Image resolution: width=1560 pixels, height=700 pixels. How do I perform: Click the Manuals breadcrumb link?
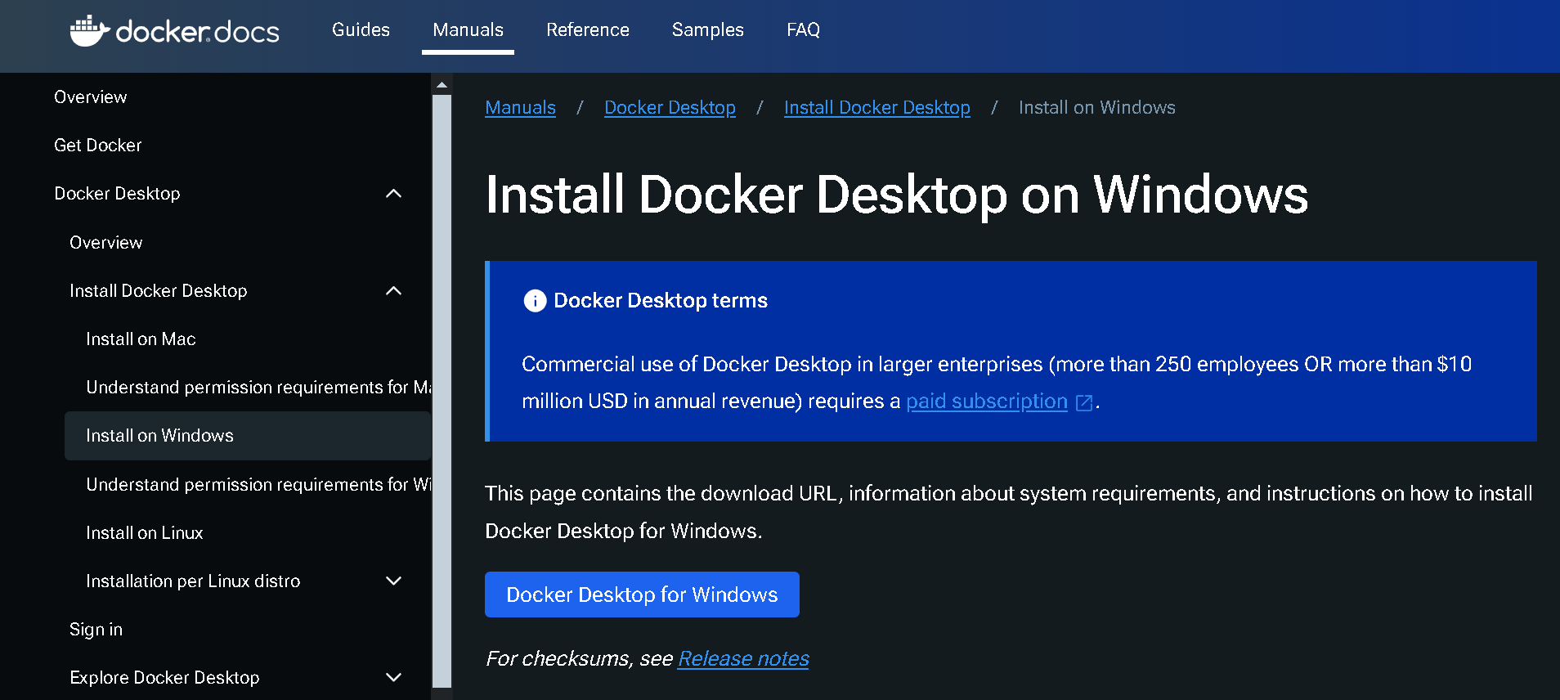pyautogui.click(x=520, y=107)
